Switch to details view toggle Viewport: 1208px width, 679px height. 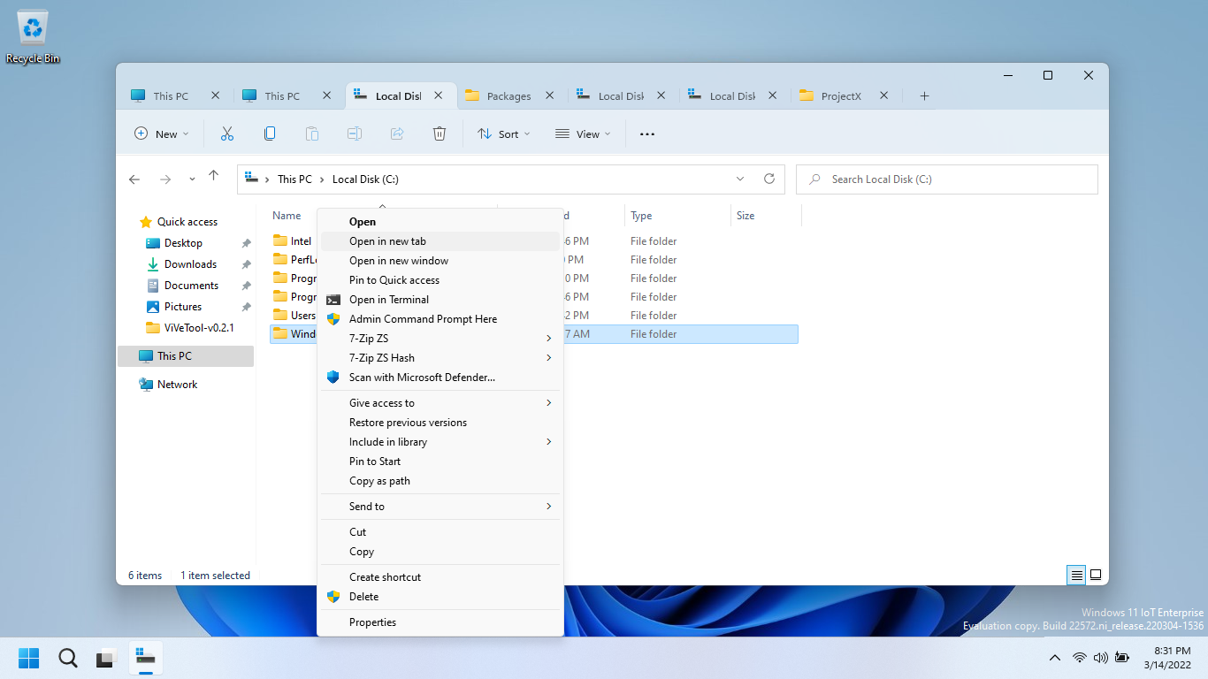point(1076,575)
